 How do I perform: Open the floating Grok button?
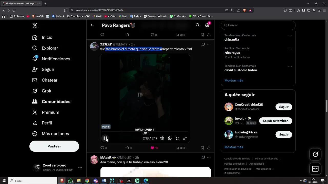(x=315, y=154)
